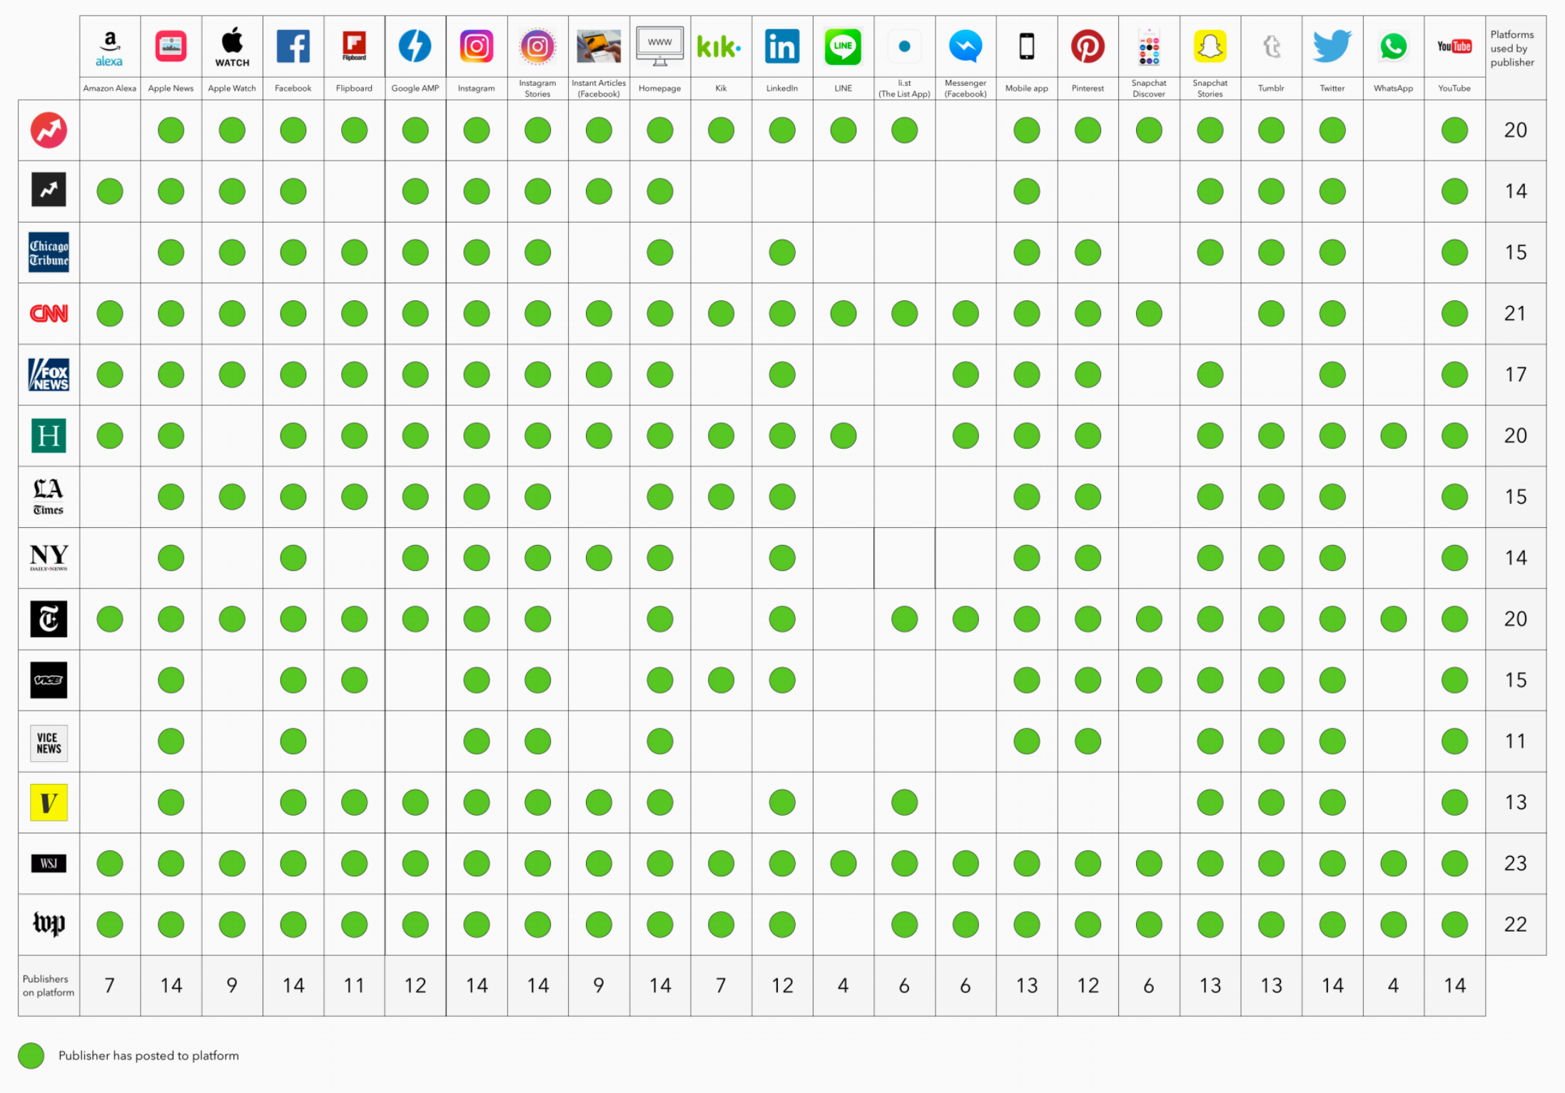Click the Kik logo icon
Viewport: 1565px width, 1093px height.
pyautogui.click(x=719, y=47)
